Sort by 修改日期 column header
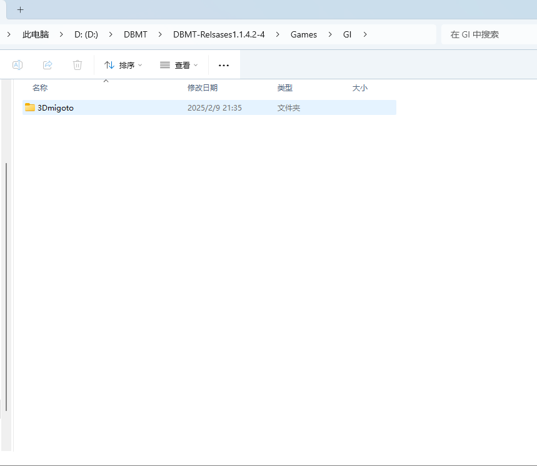 pyautogui.click(x=203, y=88)
